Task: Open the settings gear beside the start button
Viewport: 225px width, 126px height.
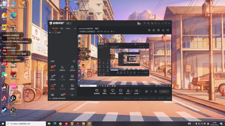Action: point(156,92)
